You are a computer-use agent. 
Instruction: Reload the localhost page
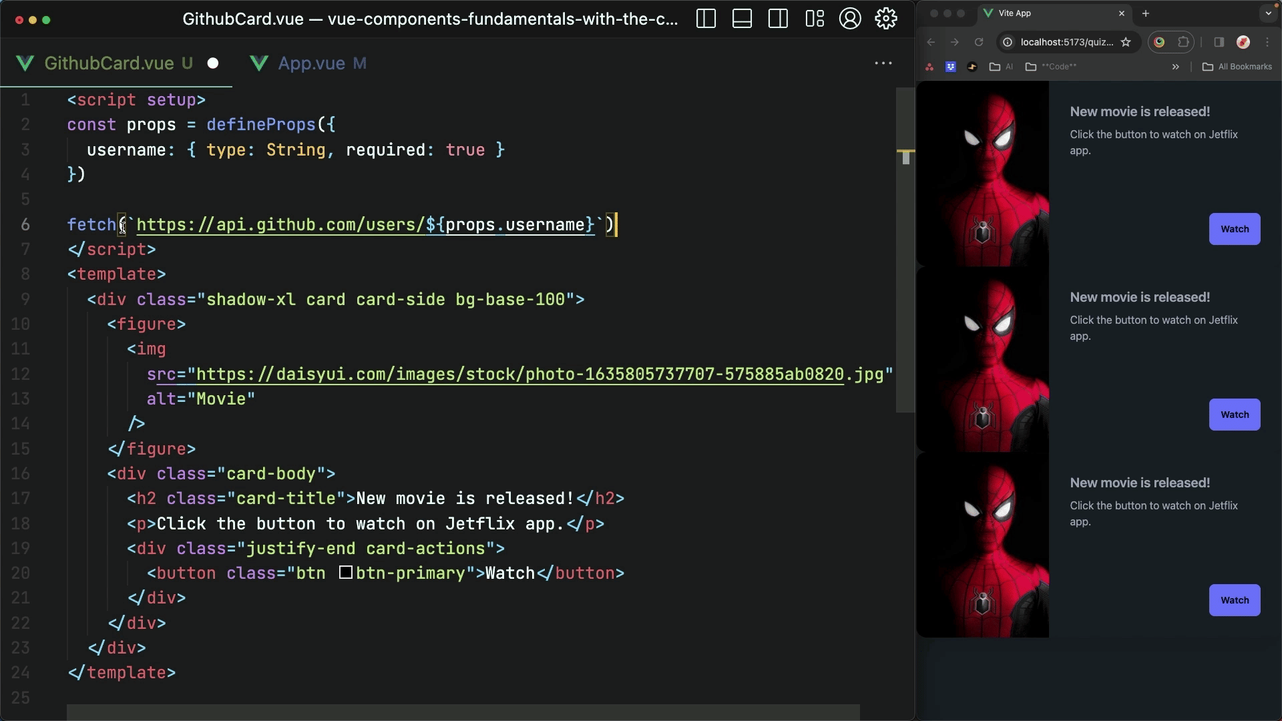(979, 42)
